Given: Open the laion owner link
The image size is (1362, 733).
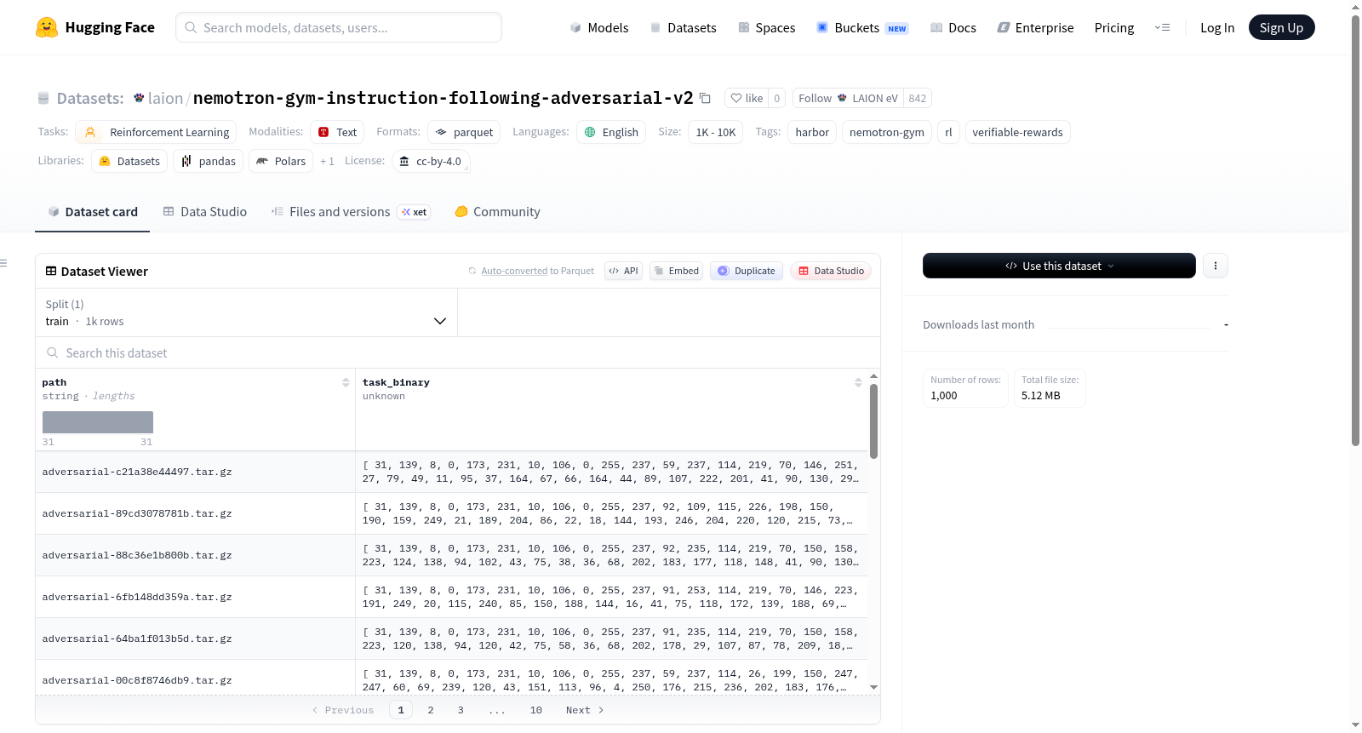Looking at the screenshot, I should click(x=165, y=98).
